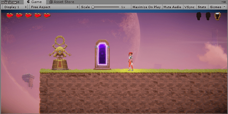
Task: Click the first heart health icon
Action: coord(10,15)
